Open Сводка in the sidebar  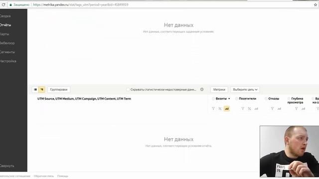5,16
